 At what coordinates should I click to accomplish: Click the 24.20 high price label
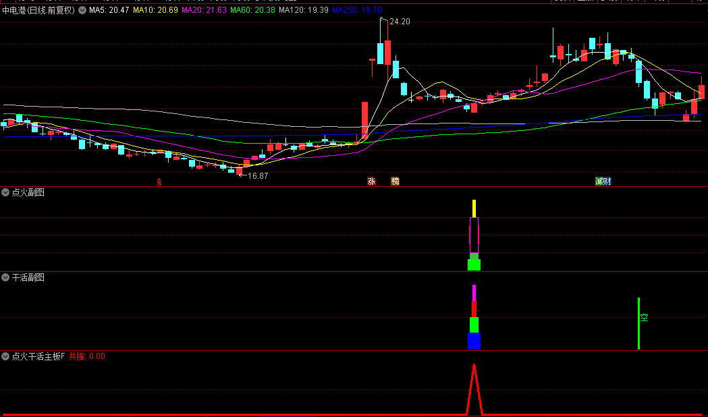pos(400,21)
